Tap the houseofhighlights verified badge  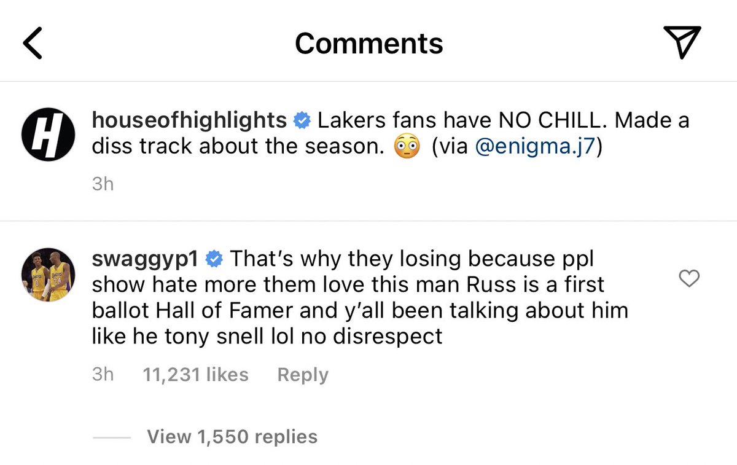tap(301, 121)
